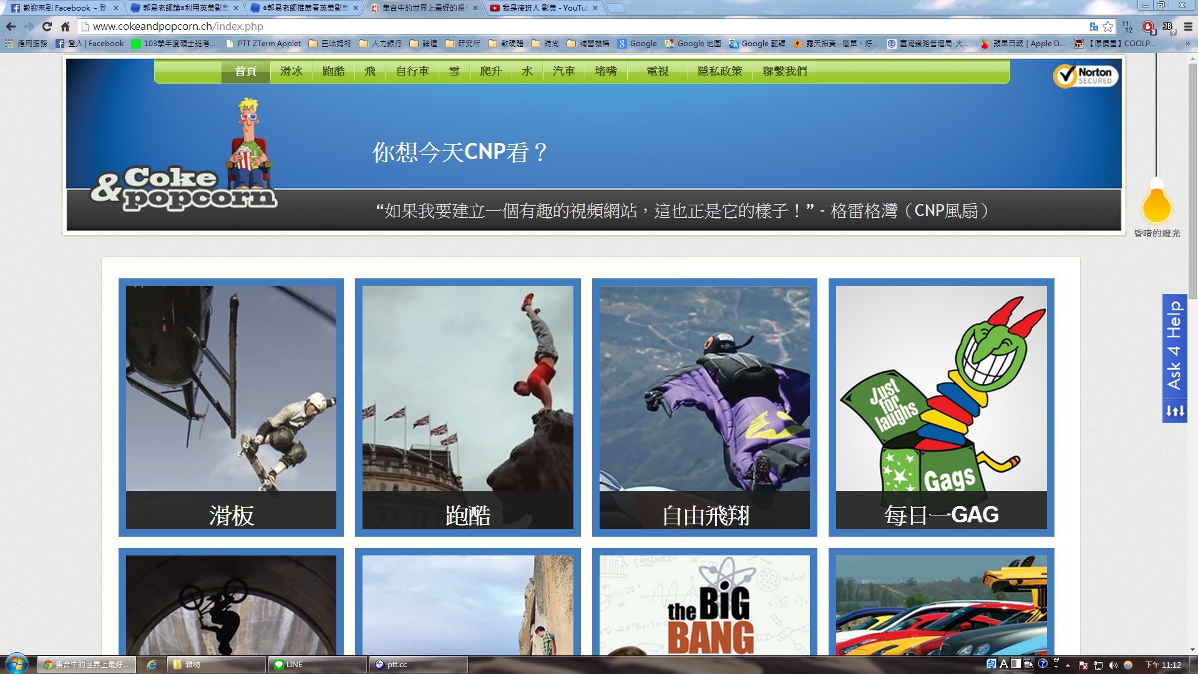Reload the page with the refresh icon
This screenshot has height=674, width=1198.
pyautogui.click(x=47, y=26)
